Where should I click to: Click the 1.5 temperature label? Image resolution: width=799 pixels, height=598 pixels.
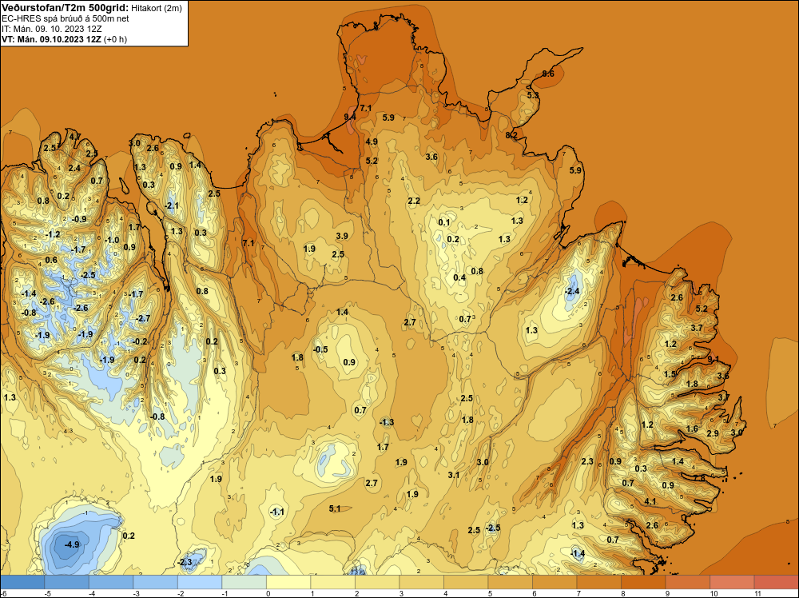pyautogui.click(x=670, y=374)
